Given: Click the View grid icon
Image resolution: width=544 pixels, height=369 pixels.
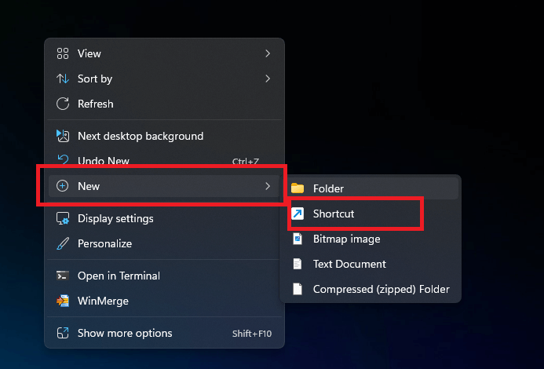Looking at the screenshot, I should (x=63, y=53).
